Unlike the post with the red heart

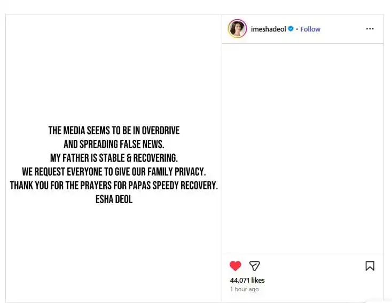[235, 266]
